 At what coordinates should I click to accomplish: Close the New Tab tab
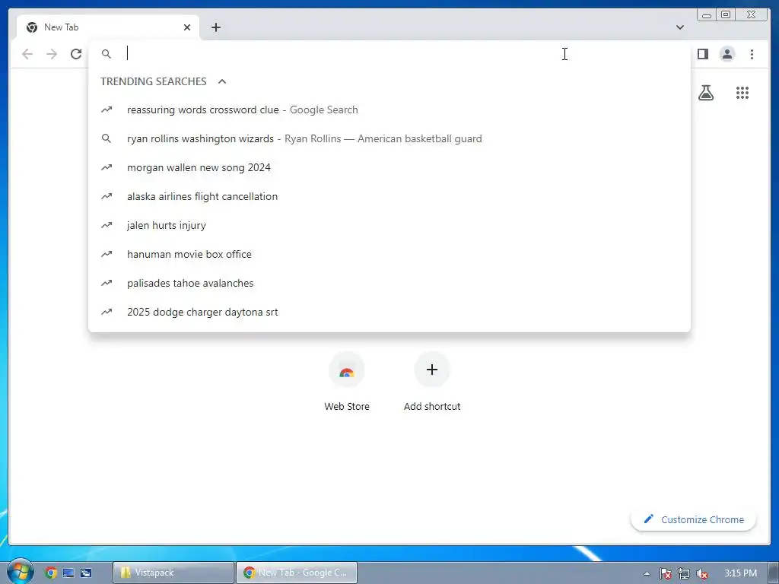pyautogui.click(x=187, y=27)
